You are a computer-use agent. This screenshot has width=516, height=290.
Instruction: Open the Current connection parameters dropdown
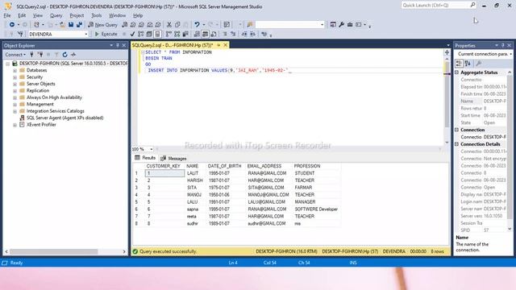(x=510, y=54)
